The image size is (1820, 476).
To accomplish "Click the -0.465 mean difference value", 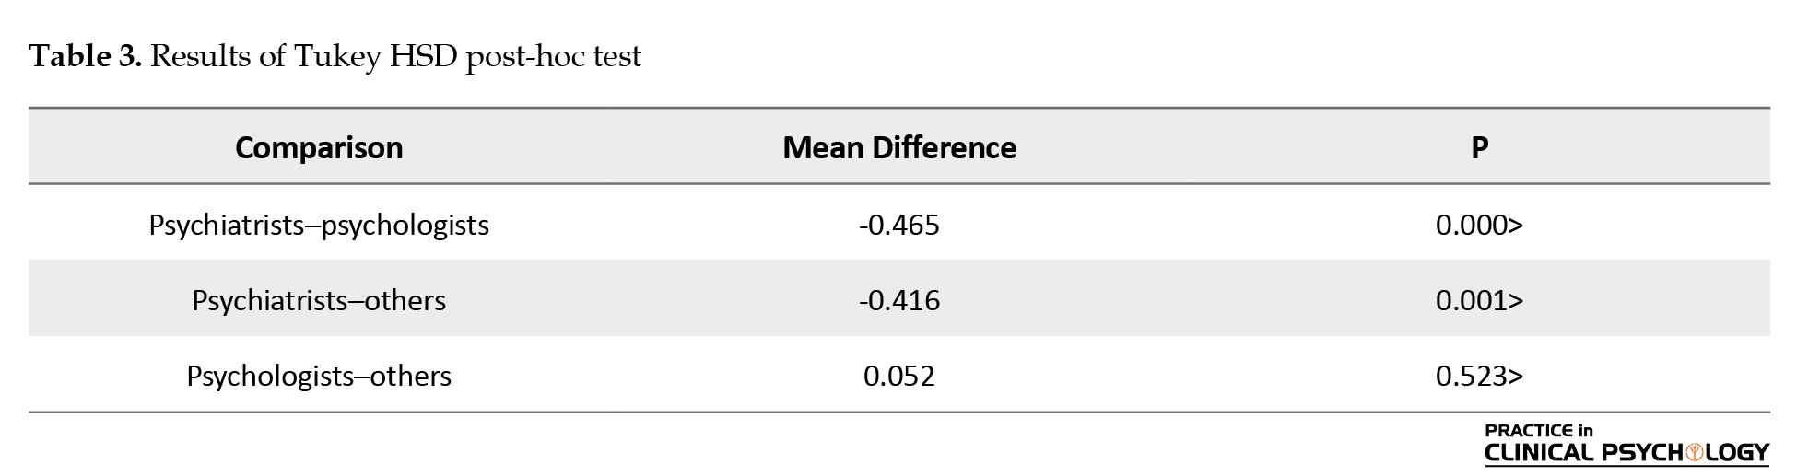I will pyautogui.click(x=899, y=225).
